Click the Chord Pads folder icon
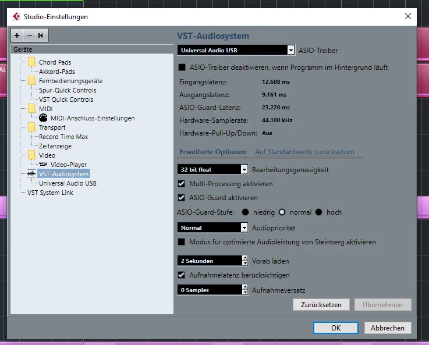This screenshot has width=429, height=345. 32,62
